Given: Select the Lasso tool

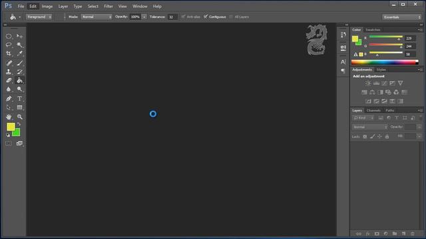Looking at the screenshot, I should [9, 44].
